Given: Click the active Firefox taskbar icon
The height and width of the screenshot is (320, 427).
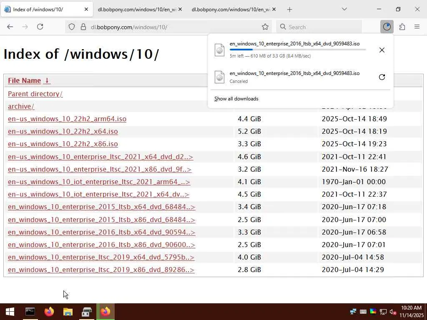Looking at the screenshot, I should coord(105,312).
